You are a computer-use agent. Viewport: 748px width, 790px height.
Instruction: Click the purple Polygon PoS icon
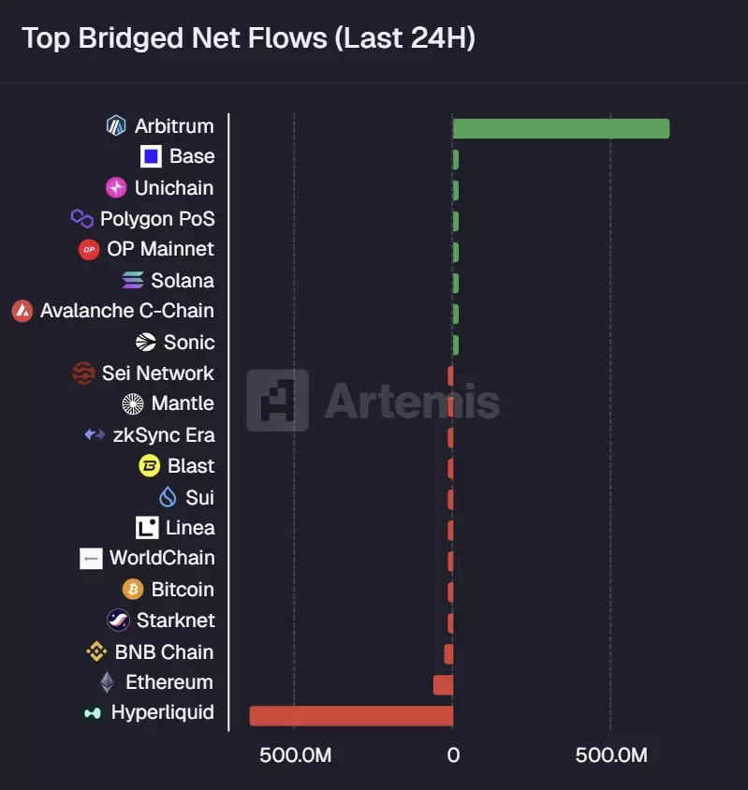pos(82,218)
